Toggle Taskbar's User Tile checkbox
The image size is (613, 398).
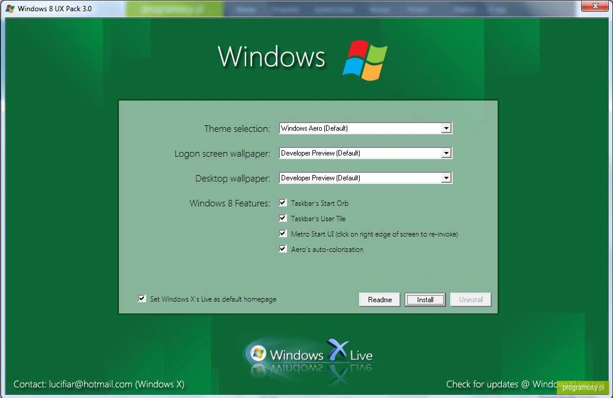[x=283, y=218]
